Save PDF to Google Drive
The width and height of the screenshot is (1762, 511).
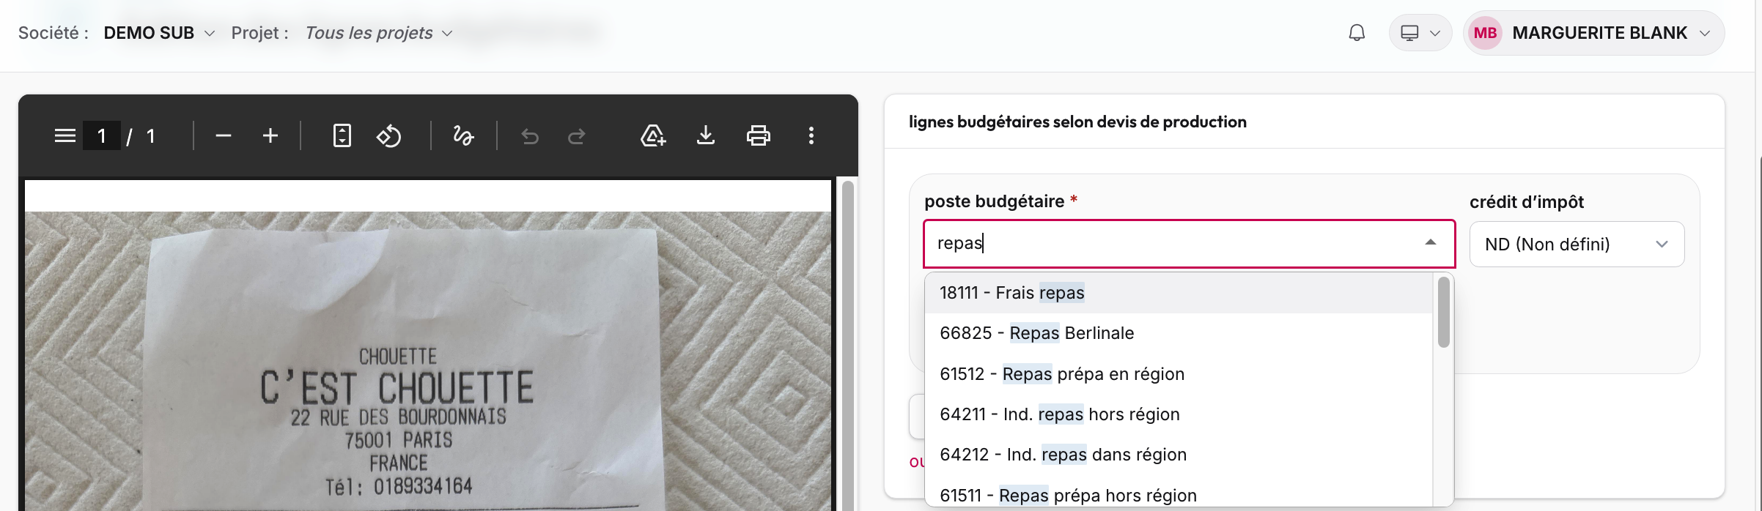pyautogui.click(x=653, y=135)
